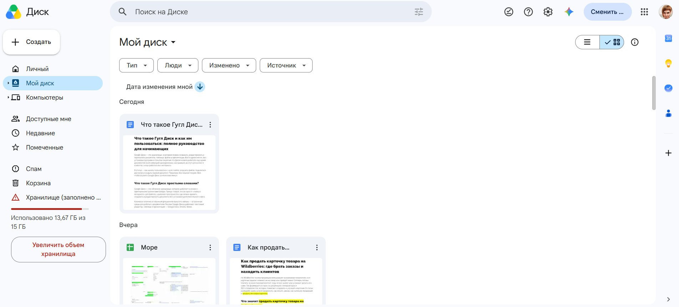Switch to grid layout view
The width and height of the screenshot is (679, 307).
coord(612,42)
